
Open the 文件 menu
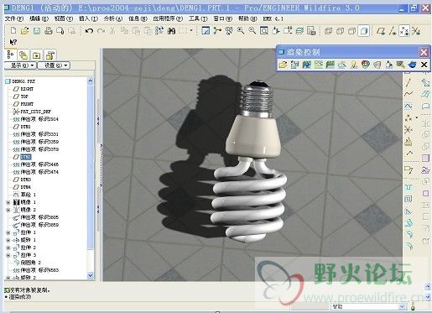[x=14, y=18]
